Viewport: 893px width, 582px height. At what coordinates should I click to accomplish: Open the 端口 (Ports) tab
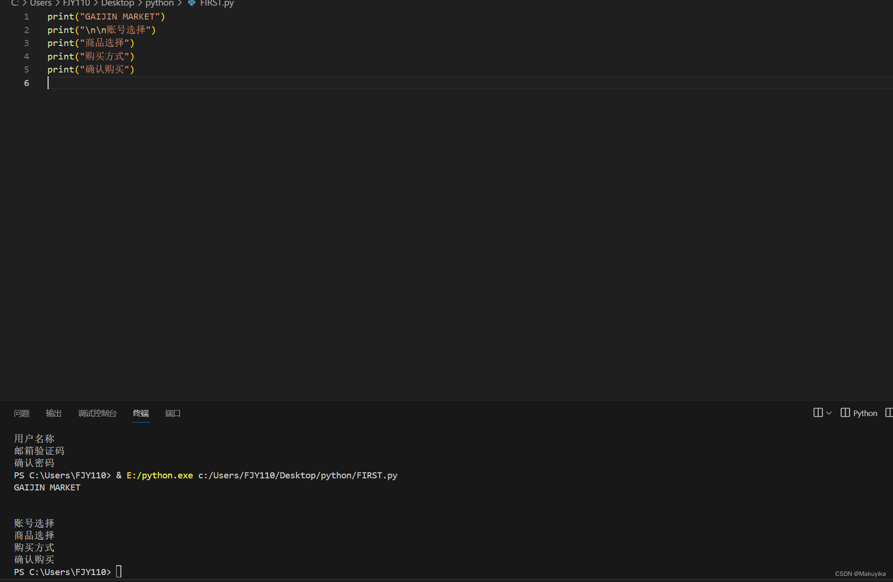click(172, 413)
